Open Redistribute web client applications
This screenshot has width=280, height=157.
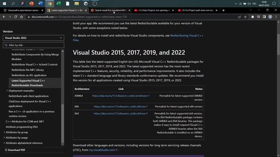pos(28,96)
